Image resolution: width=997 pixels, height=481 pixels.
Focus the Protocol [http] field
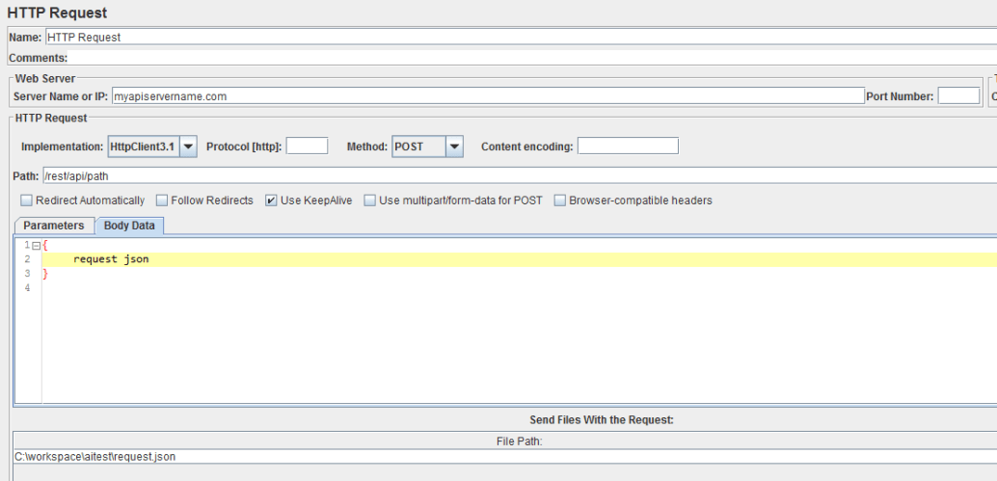point(307,147)
